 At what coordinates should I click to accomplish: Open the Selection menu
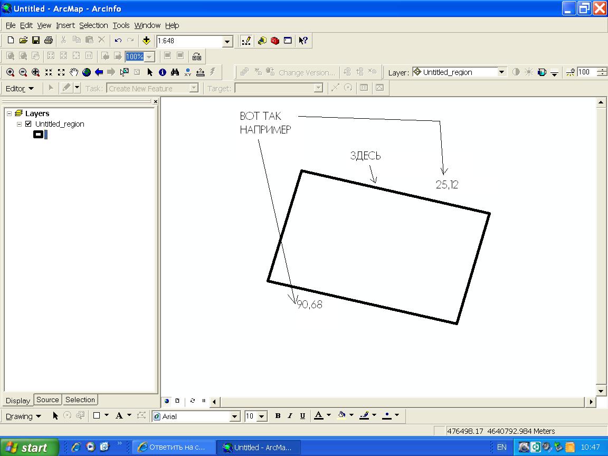(93, 25)
